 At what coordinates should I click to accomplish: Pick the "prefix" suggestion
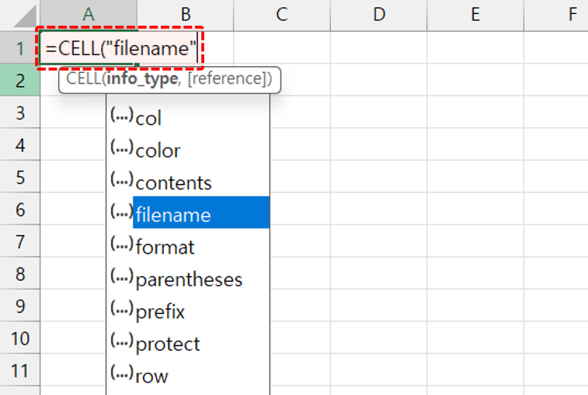(160, 312)
